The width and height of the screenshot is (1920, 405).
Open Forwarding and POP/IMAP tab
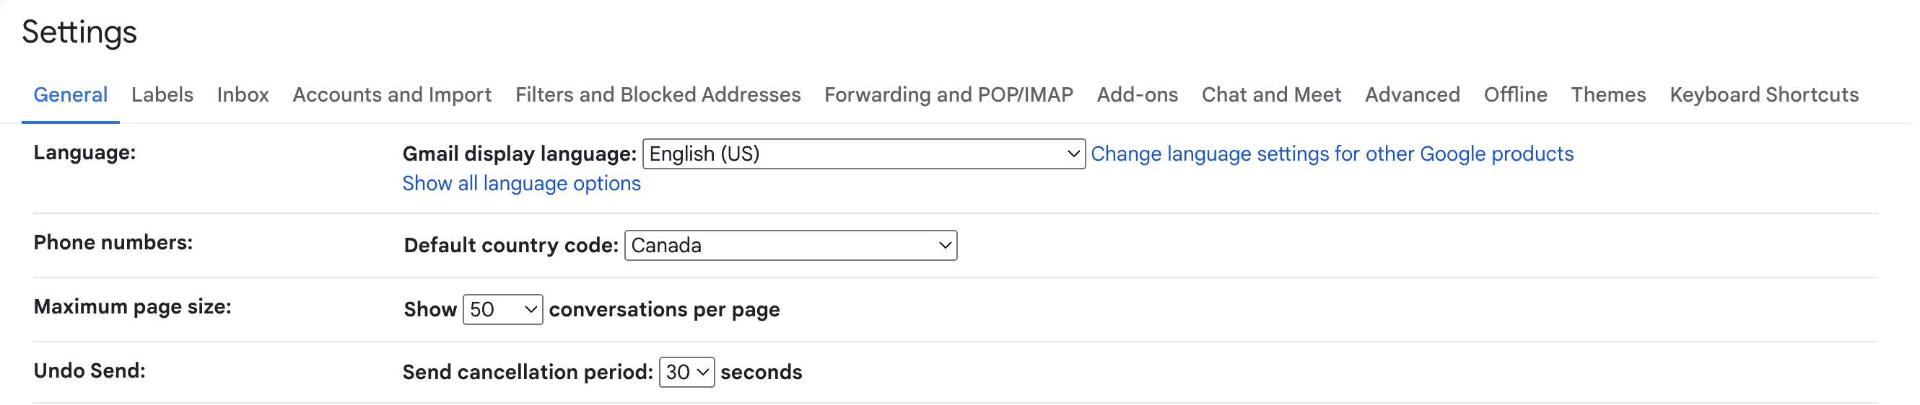tap(949, 94)
